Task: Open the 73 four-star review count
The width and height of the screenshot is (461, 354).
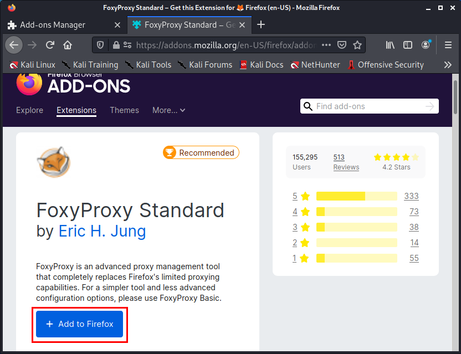Action: click(414, 212)
